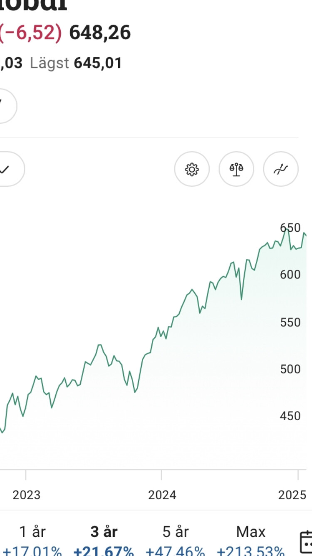Select the 3 år period tab
Viewport: 312px width, 556px height.
coord(104,532)
